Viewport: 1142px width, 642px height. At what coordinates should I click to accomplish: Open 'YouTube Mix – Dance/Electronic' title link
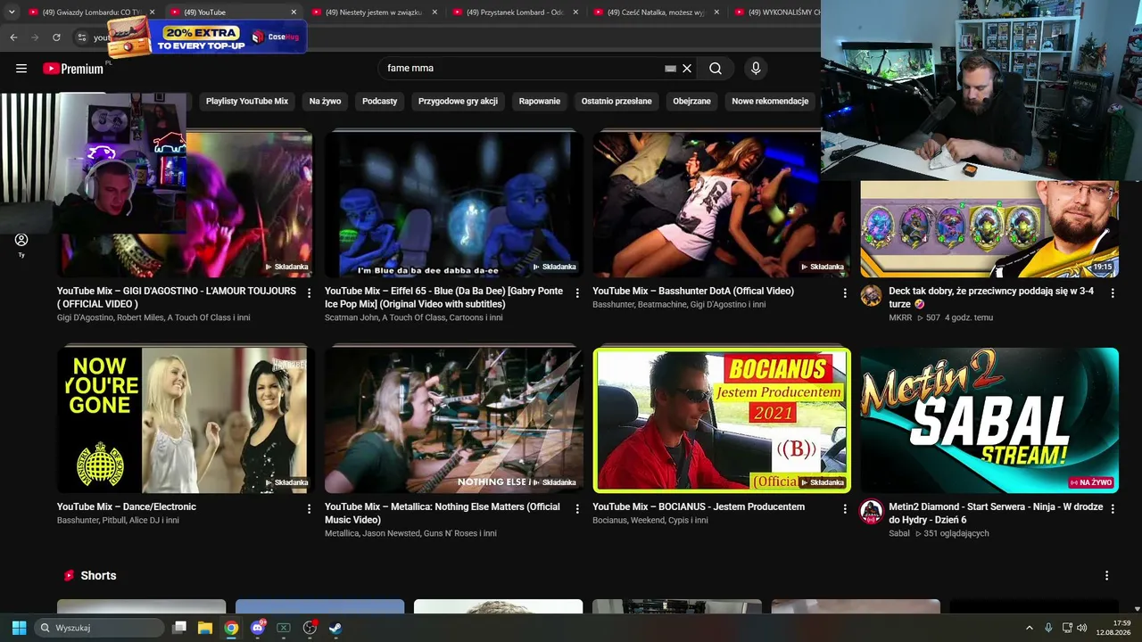pyautogui.click(x=127, y=507)
